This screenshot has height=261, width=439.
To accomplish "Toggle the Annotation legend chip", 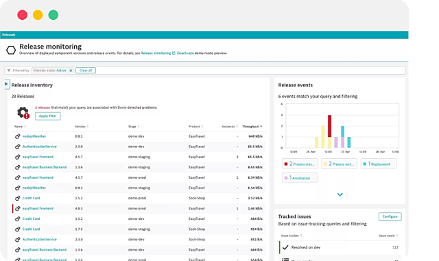I will pyautogui.click(x=300, y=177).
